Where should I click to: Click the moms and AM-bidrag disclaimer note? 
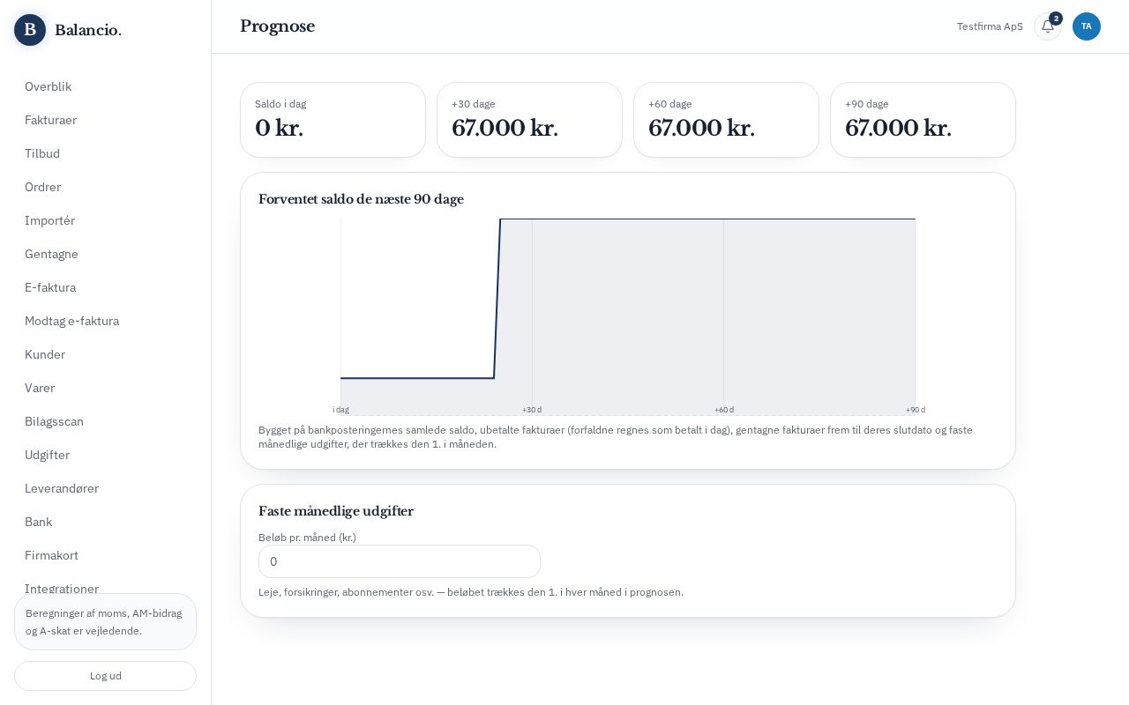[106, 622]
